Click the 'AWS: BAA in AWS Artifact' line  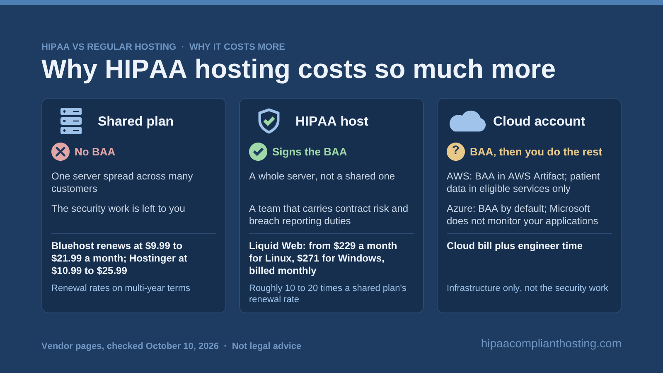[x=523, y=182]
